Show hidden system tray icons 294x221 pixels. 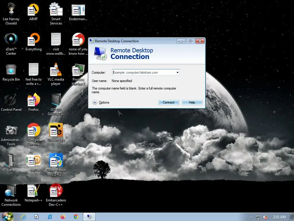coord(251,217)
